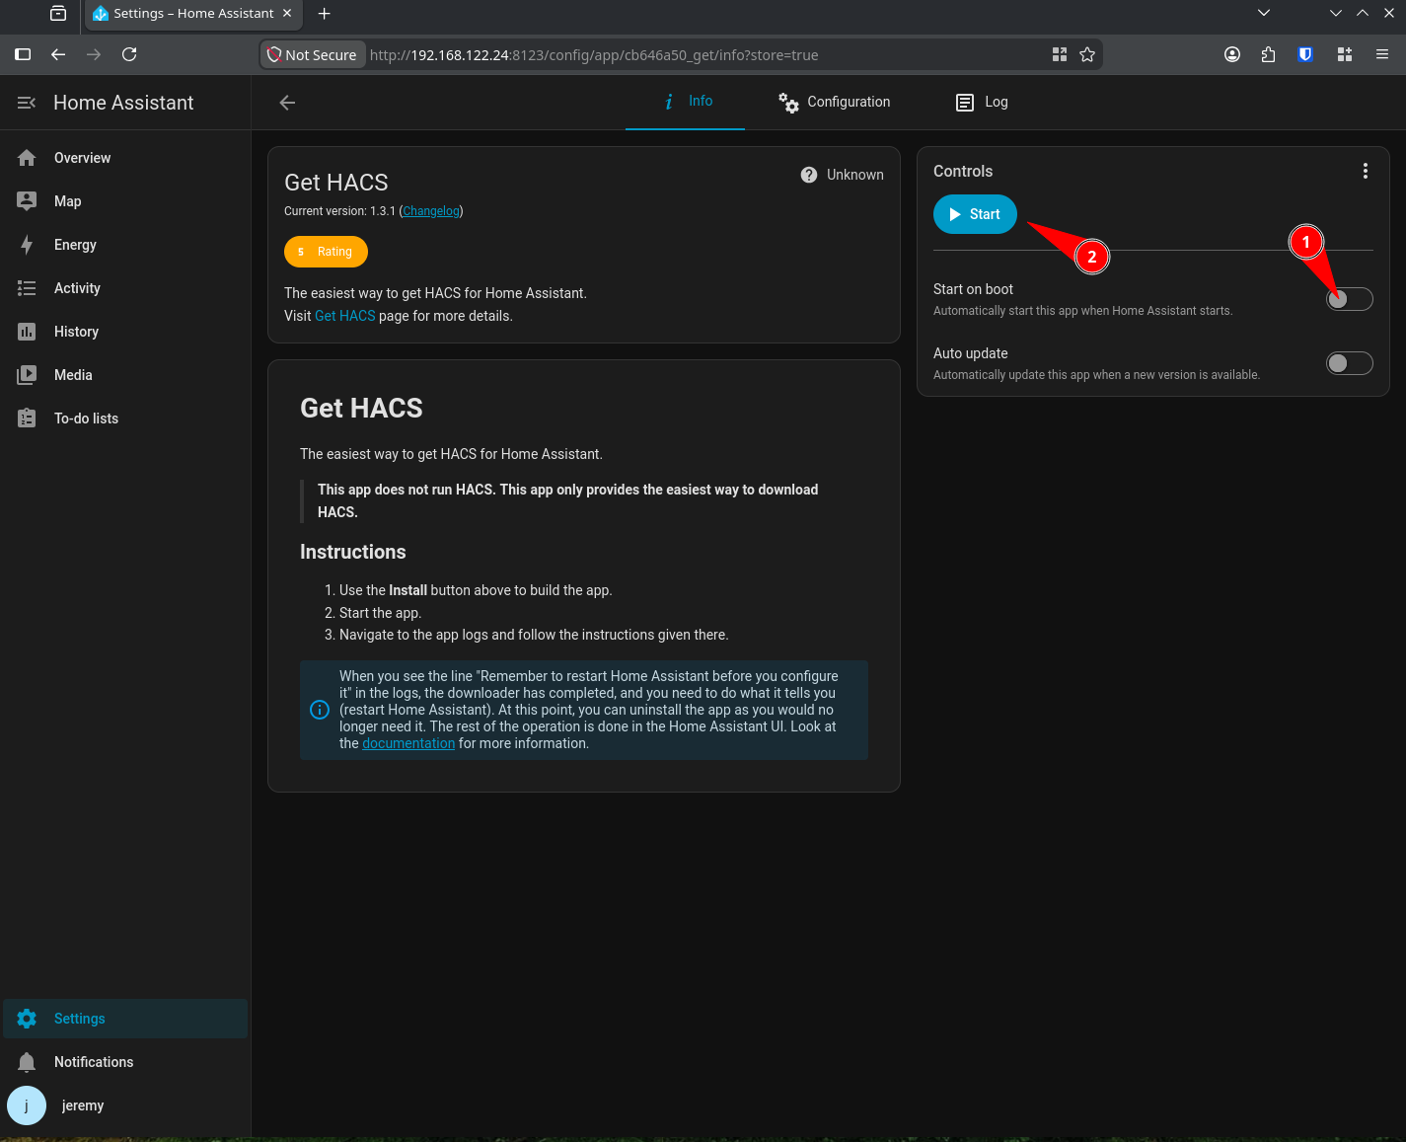The width and height of the screenshot is (1406, 1142).
Task: Open the Firefox account profile icon
Action: pos(1232,54)
